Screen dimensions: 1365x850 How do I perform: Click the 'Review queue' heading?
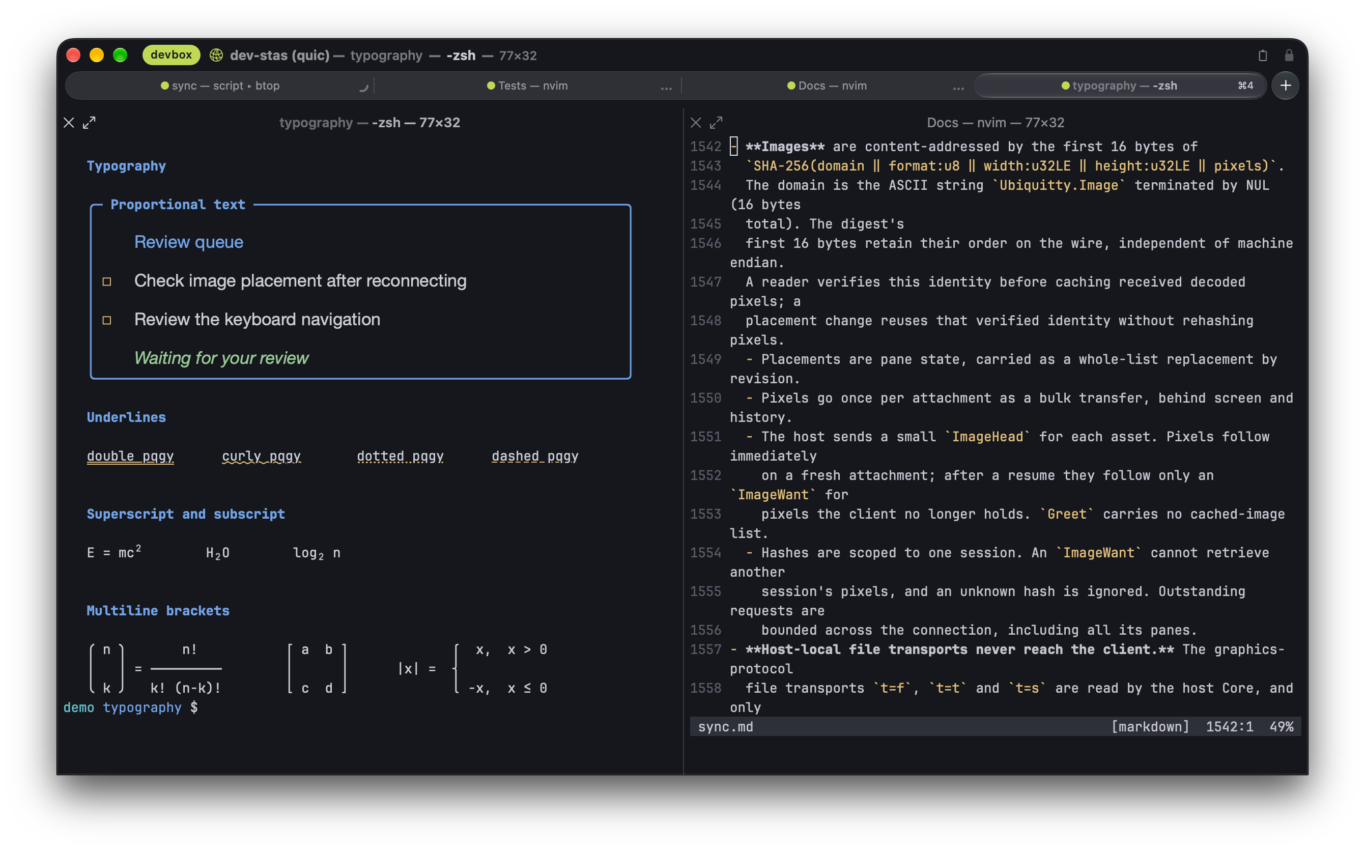(x=189, y=242)
